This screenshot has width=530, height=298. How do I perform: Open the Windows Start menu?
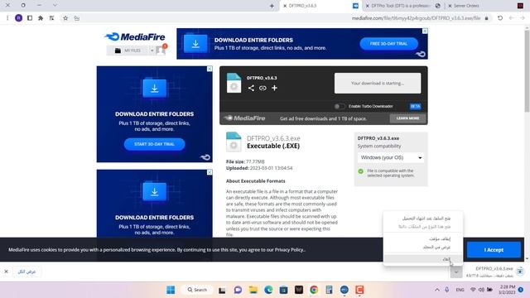click(171, 290)
